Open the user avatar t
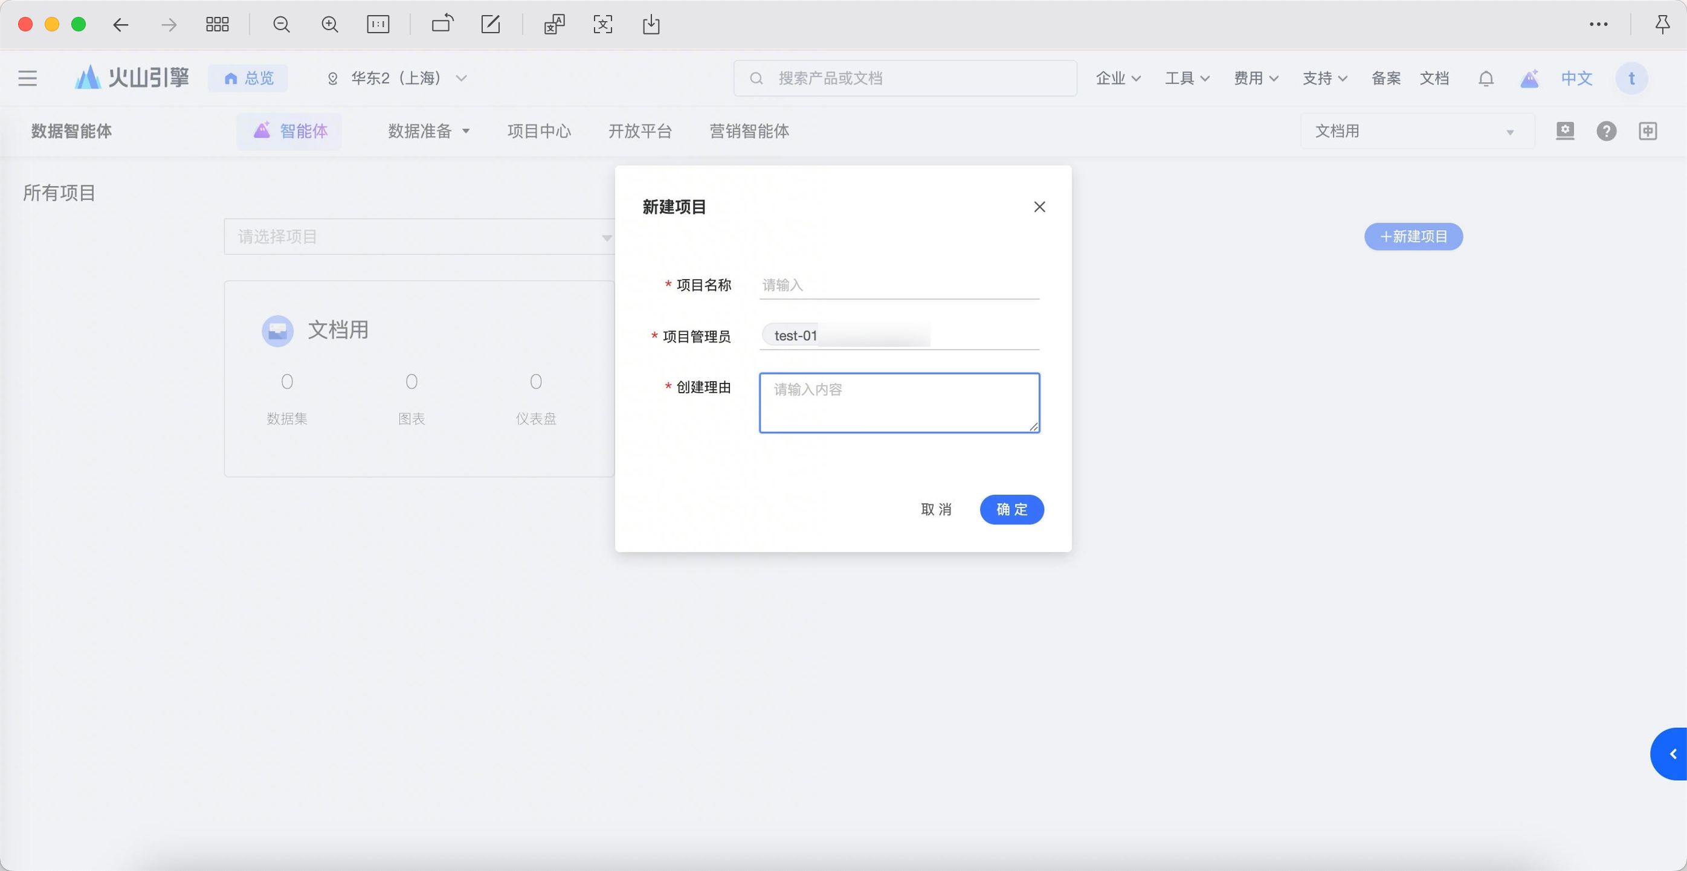 tap(1631, 79)
